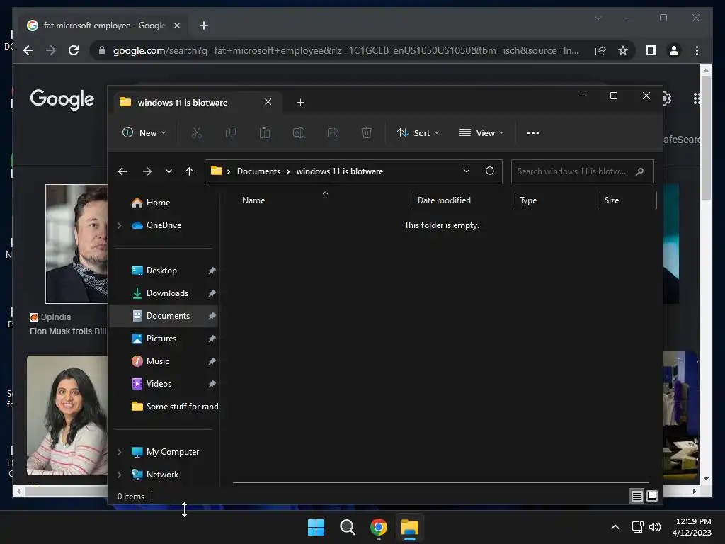Click the search magnifier in File Explorer
725x544 pixels.
tap(640, 171)
